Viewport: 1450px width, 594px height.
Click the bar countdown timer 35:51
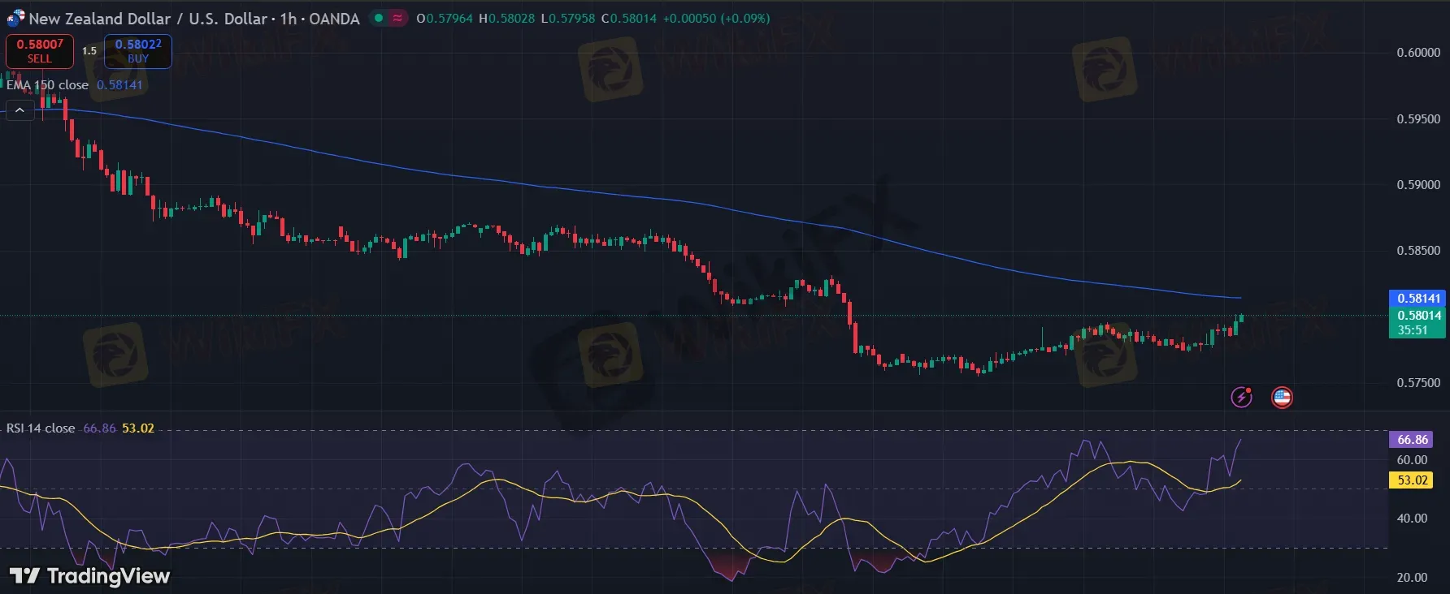[x=1413, y=330]
